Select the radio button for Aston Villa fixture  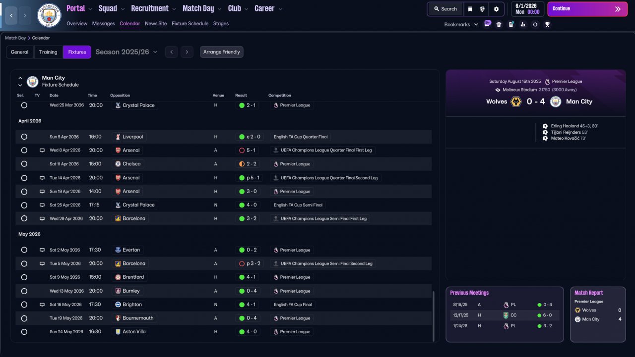(x=24, y=332)
